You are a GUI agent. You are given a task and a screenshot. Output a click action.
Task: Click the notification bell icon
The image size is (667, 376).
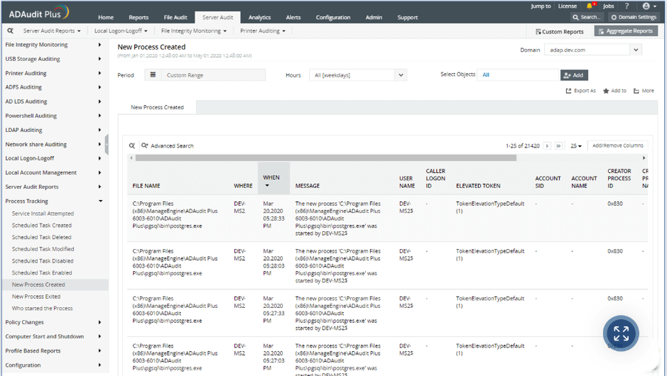pos(590,6)
